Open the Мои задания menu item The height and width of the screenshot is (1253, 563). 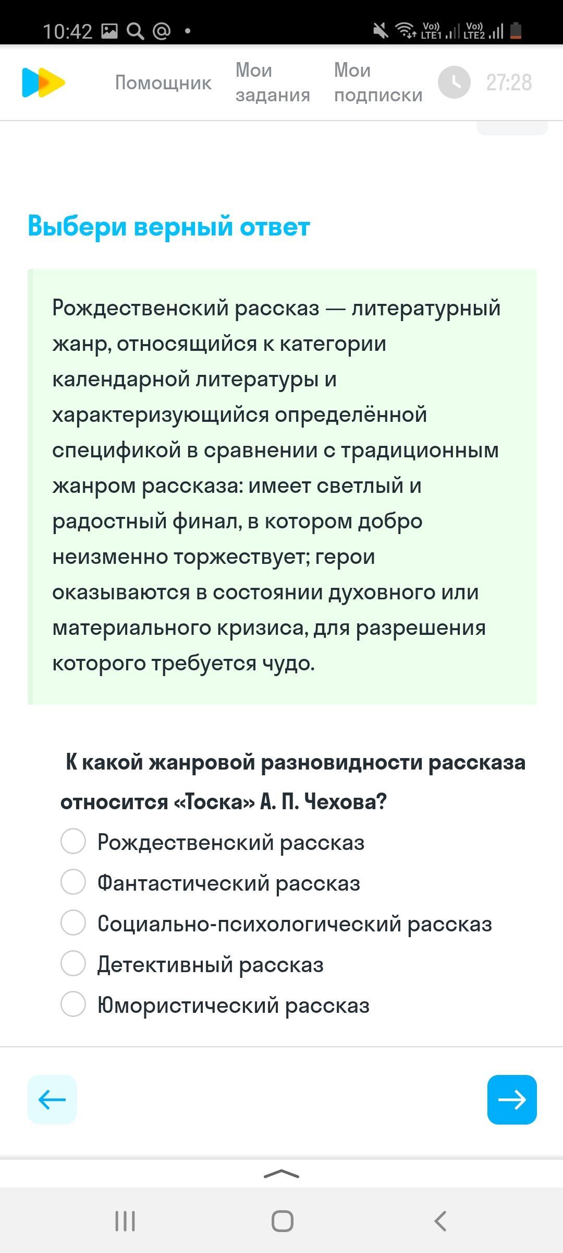tap(273, 82)
